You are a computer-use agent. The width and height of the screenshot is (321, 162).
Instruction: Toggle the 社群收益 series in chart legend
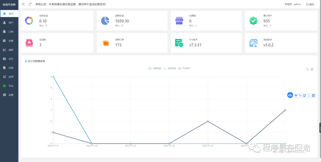[x=155, y=68]
